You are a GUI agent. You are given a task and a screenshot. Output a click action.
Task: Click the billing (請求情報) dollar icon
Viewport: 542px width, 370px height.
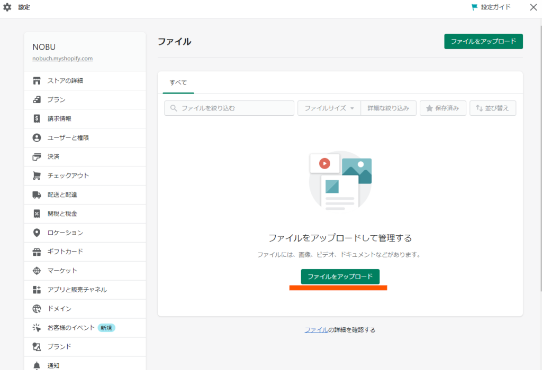(x=37, y=119)
